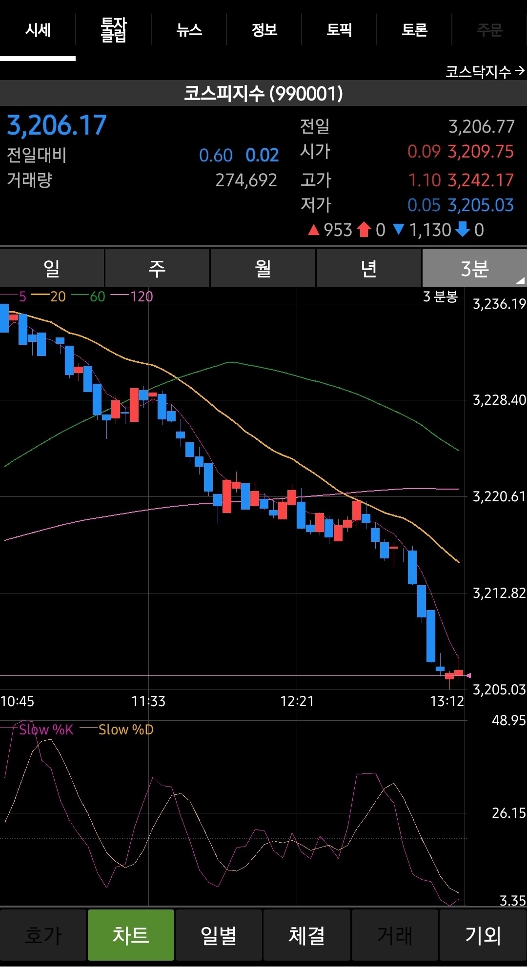Switch to the 뉴스 tab
527x967 pixels.
[189, 30]
